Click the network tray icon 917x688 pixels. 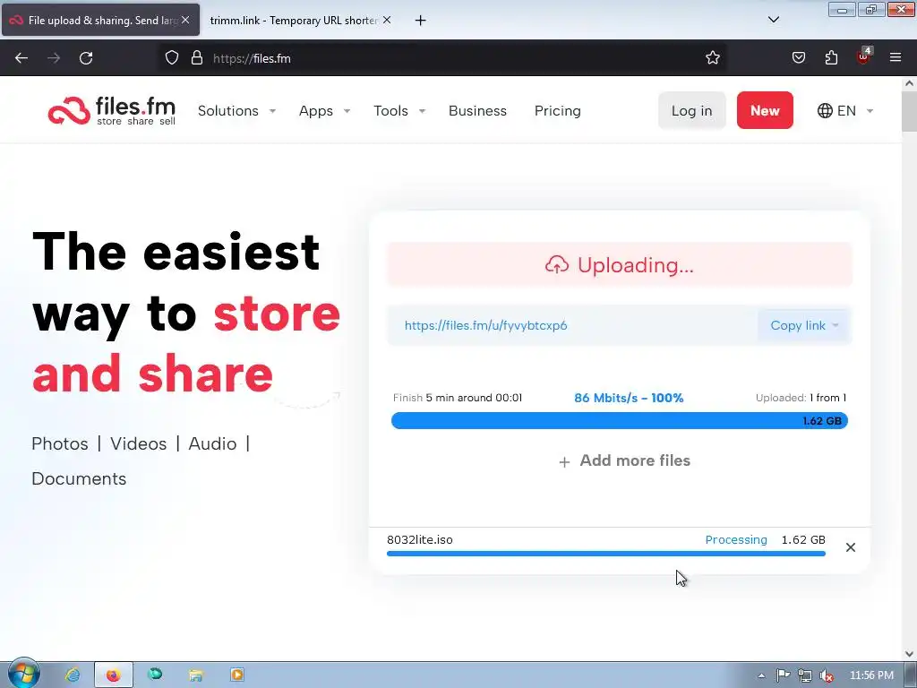click(x=805, y=675)
